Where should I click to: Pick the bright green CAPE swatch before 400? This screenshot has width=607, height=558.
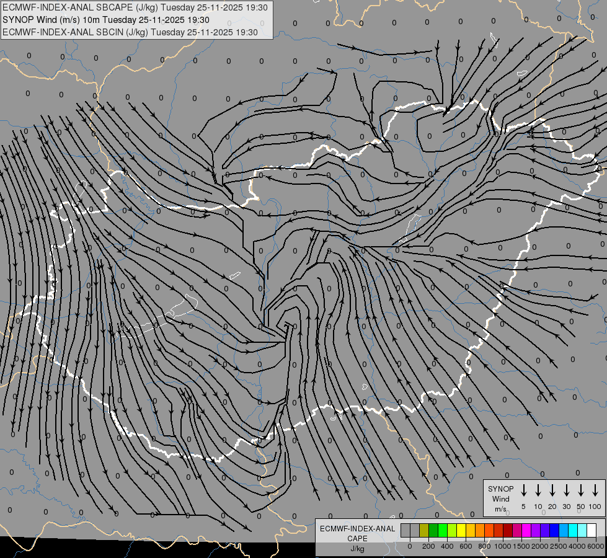pyautogui.click(x=443, y=530)
